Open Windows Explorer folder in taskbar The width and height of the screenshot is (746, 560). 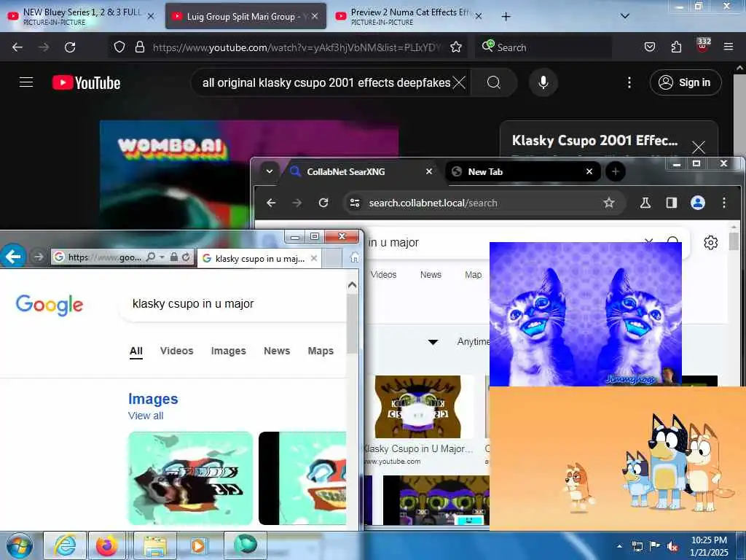tap(156, 545)
